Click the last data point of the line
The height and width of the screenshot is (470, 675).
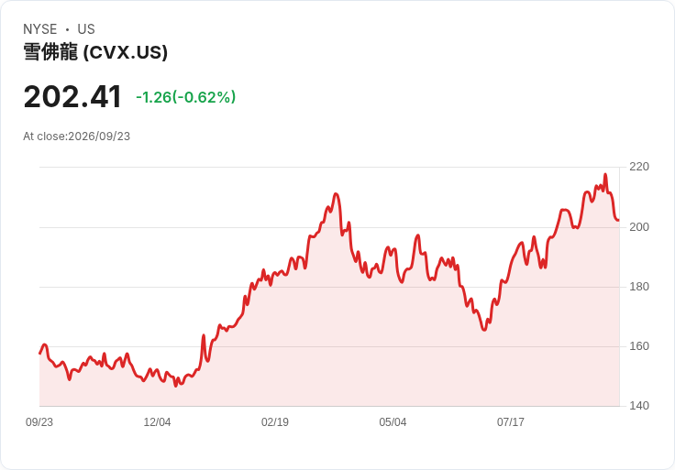tap(619, 220)
